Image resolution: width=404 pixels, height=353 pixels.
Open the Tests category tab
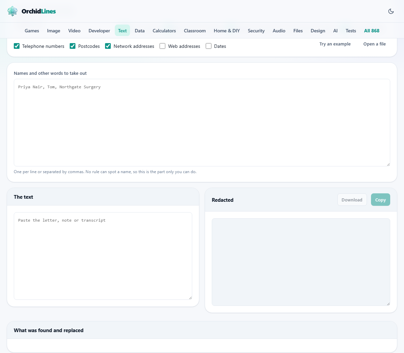point(351,31)
